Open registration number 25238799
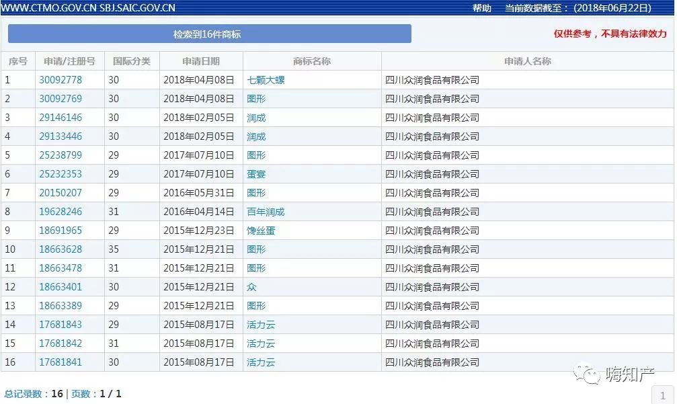This screenshot has width=677, height=404. (x=61, y=155)
